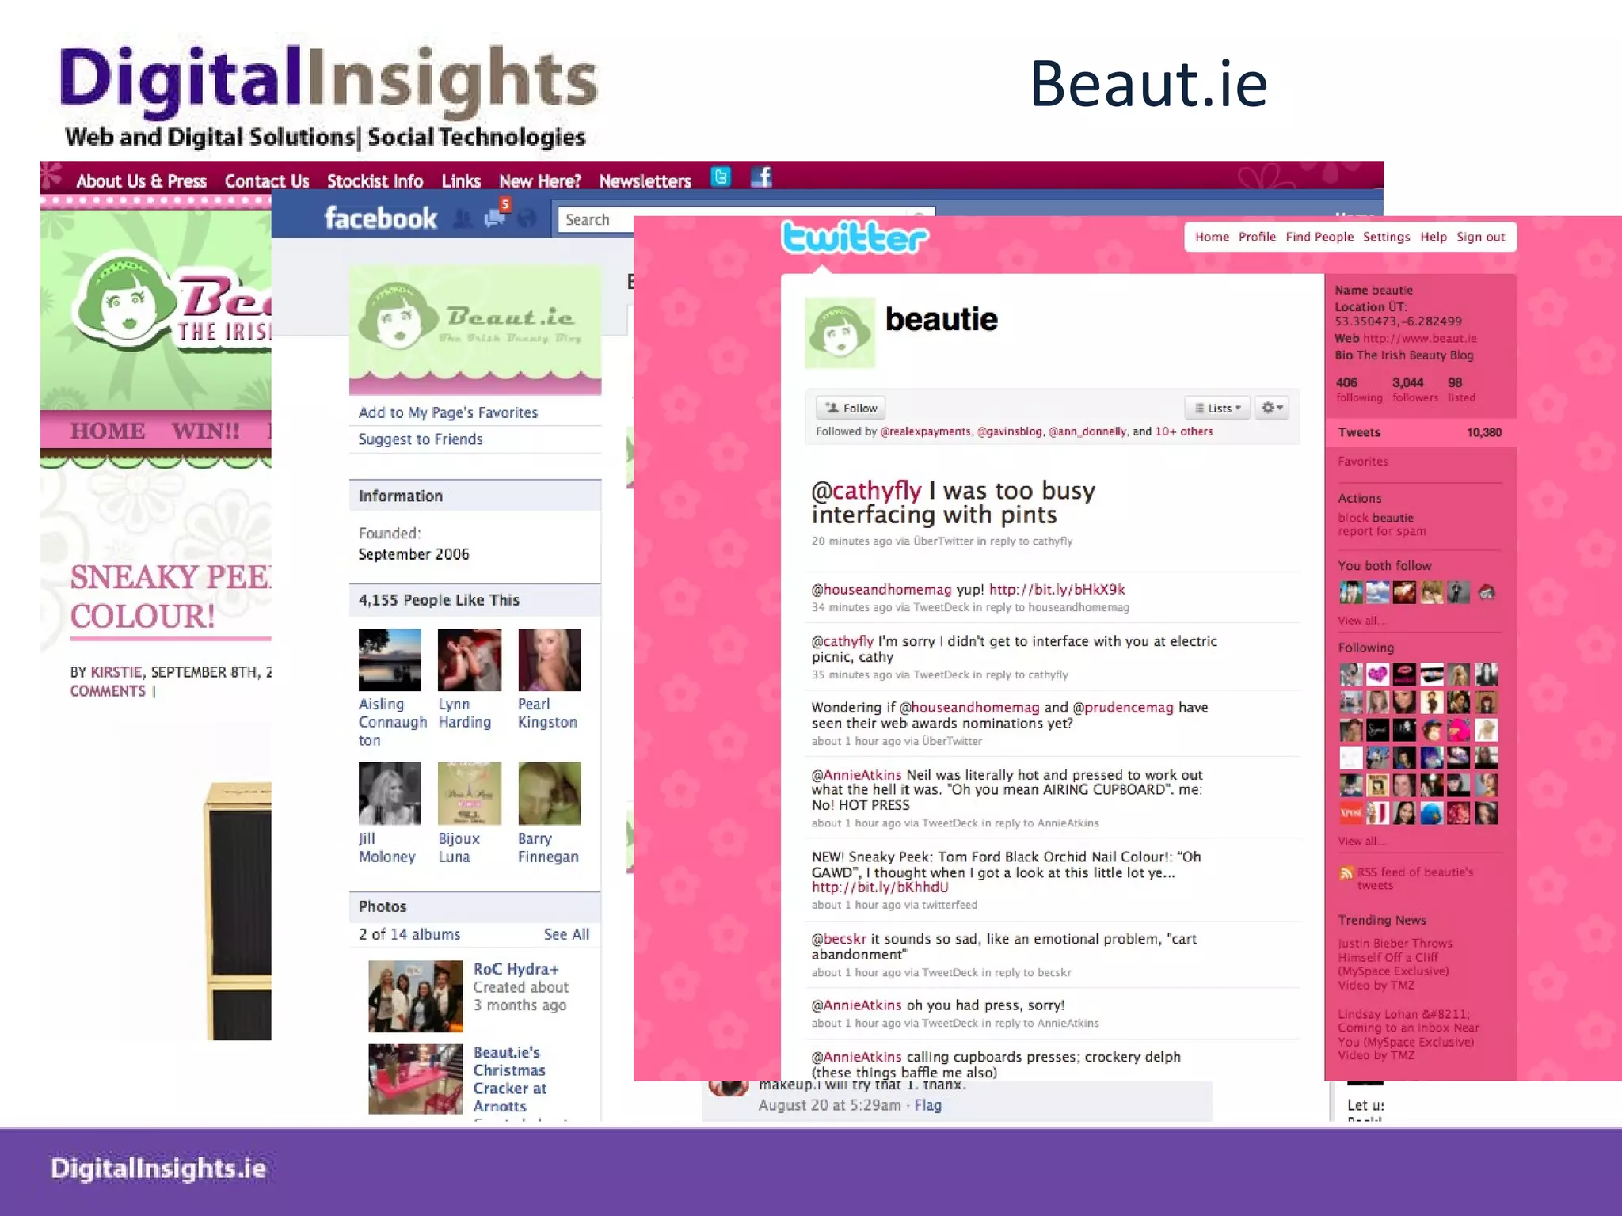Click WIN!! tab on Beaut.ie blog
This screenshot has width=1622, height=1216.
(x=205, y=431)
